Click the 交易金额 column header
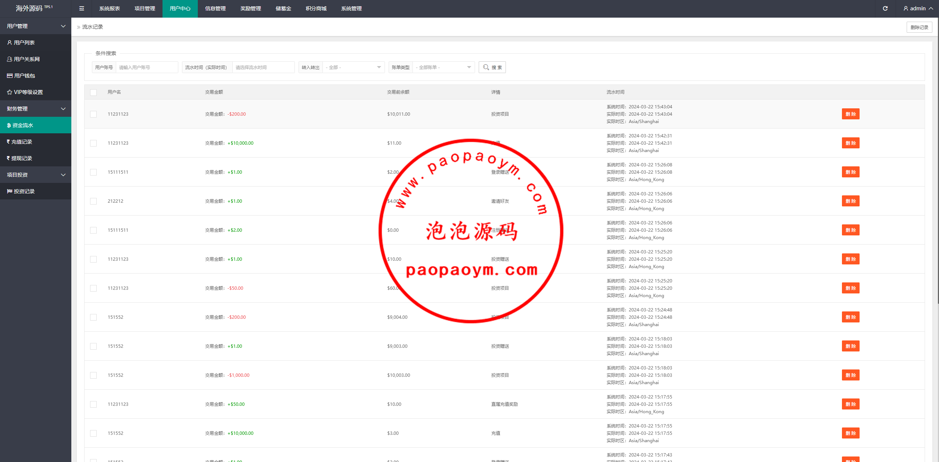The width and height of the screenshot is (939, 462). (x=214, y=92)
